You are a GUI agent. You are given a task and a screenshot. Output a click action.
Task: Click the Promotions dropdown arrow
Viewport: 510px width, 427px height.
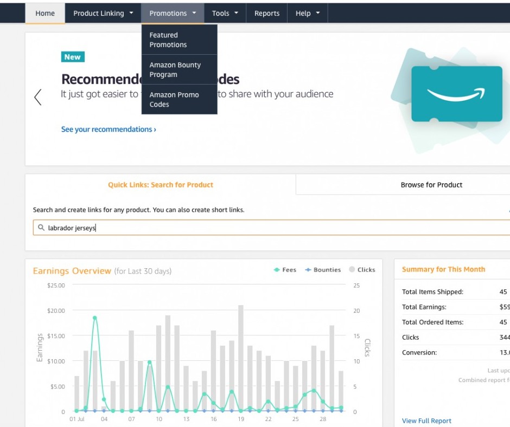pyautogui.click(x=194, y=13)
